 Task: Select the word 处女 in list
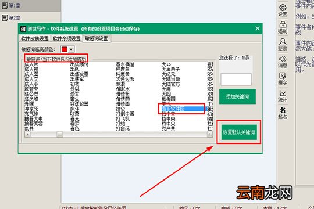click(x=74, y=94)
